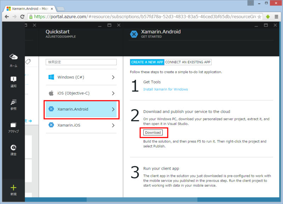Switch to the Xamarin.Android browser tab
Viewport: 283px width, 204px height.
30,8
